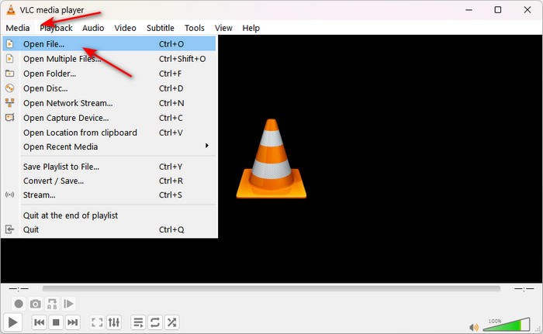This screenshot has height=334, width=543.
Task: Click the Frame by frame button
Action: pos(68,304)
